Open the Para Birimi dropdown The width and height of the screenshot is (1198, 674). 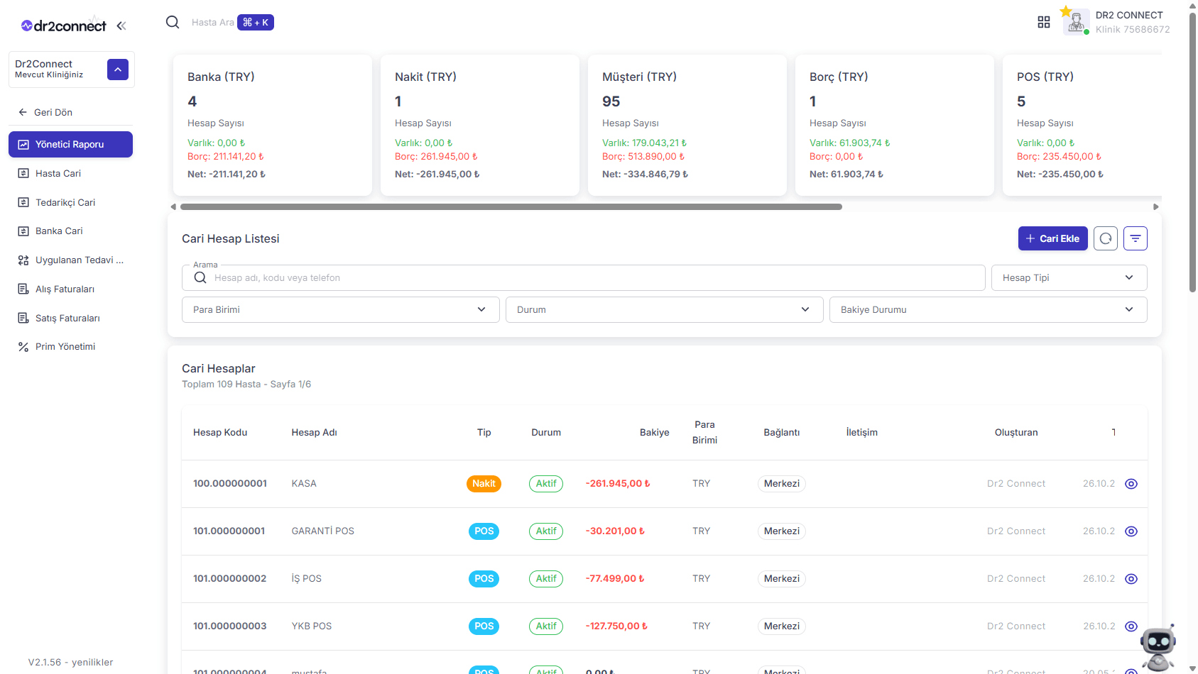341,309
